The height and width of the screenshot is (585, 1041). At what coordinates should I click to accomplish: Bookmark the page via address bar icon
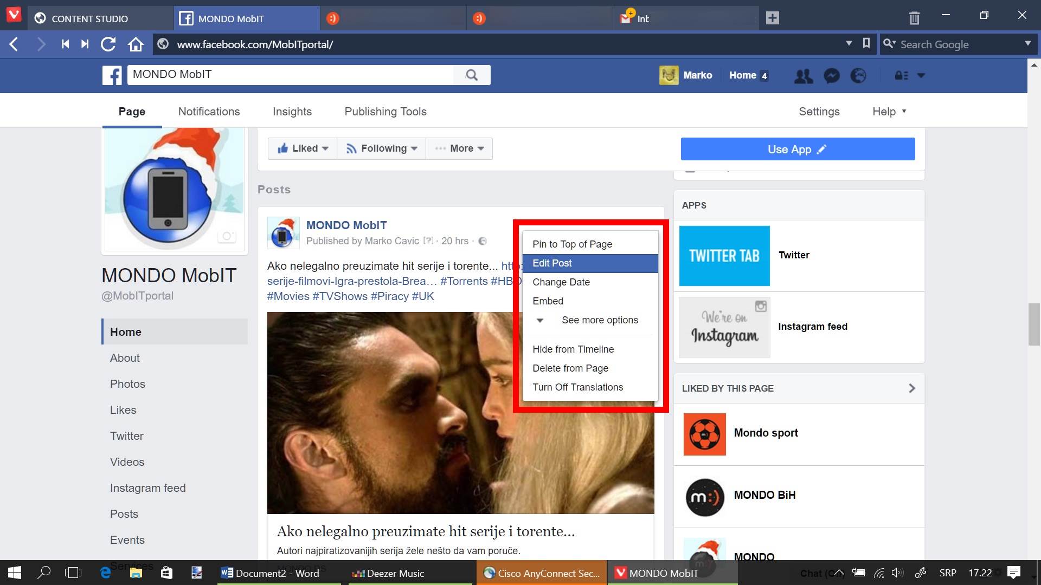tap(866, 43)
